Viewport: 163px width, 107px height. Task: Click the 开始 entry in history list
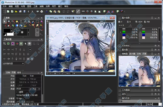(139, 101)
